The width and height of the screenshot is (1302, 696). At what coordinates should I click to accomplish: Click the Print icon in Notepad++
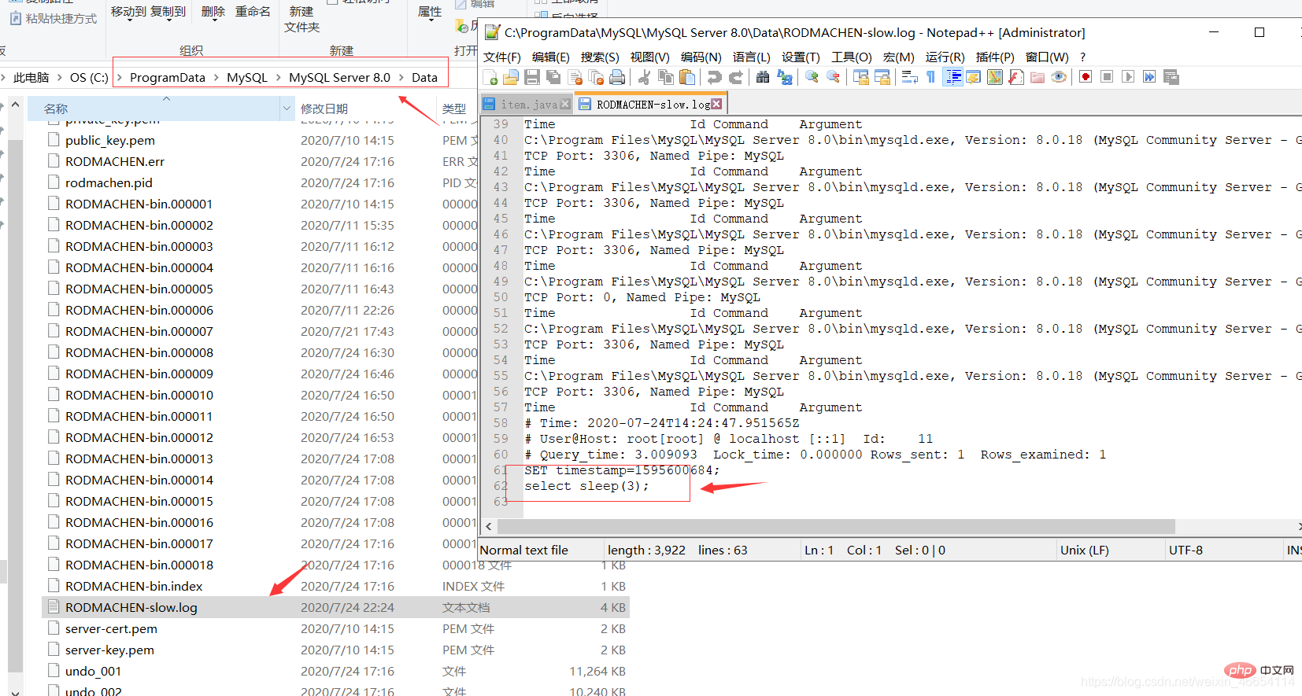[x=618, y=77]
